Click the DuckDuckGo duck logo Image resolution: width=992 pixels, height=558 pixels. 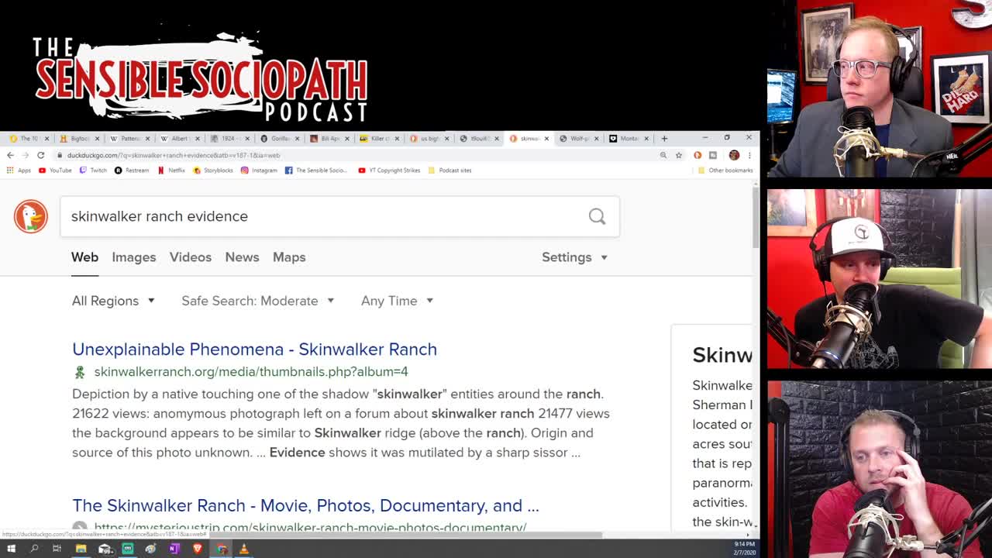tap(31, 216)
